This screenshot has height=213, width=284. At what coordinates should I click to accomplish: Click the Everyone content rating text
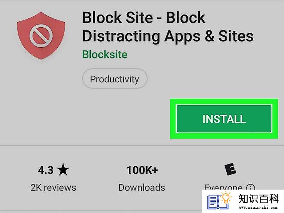click(x=223, y=187)
